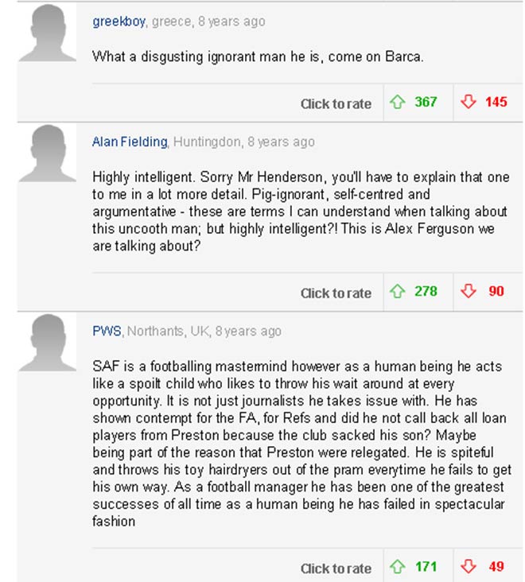Viewport: 525px width, 582px height.
Task: Visit the PWS profile link
Action: tap(107, 331)
